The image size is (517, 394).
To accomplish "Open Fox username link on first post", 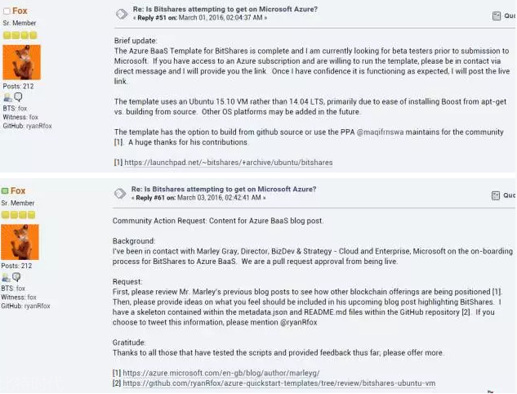I will [18, 11].
